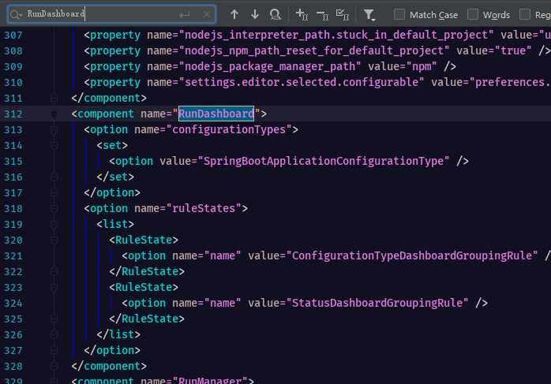Click the </list> closing tag on line 326
The height and width of the screenshot is (384, 551).
(118, 334)
